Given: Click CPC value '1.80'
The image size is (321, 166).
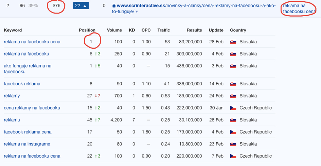Looking at the screenshot, I should click(146, 132).
